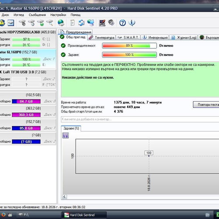Viewport: 219px width, 219px height.
Task: Click the Maxtor 100 % health bar in sidebar
Action: coord(26,59)
